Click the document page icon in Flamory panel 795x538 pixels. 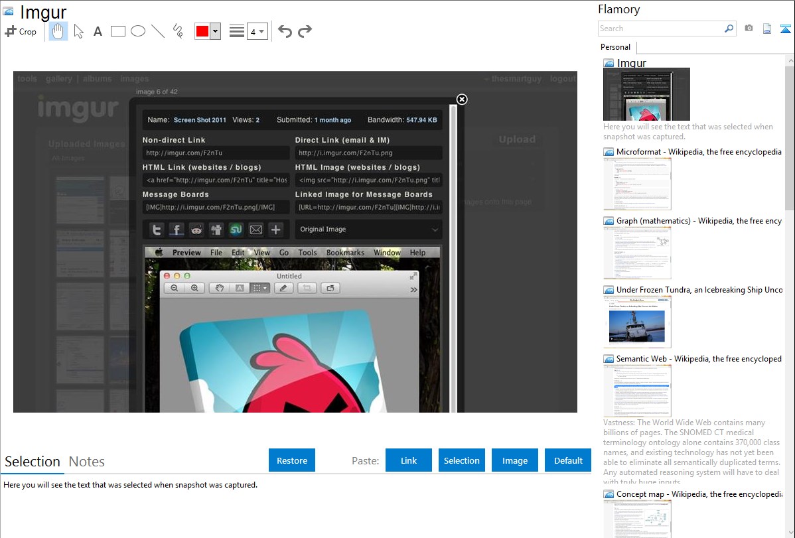[x=767, y=29]
